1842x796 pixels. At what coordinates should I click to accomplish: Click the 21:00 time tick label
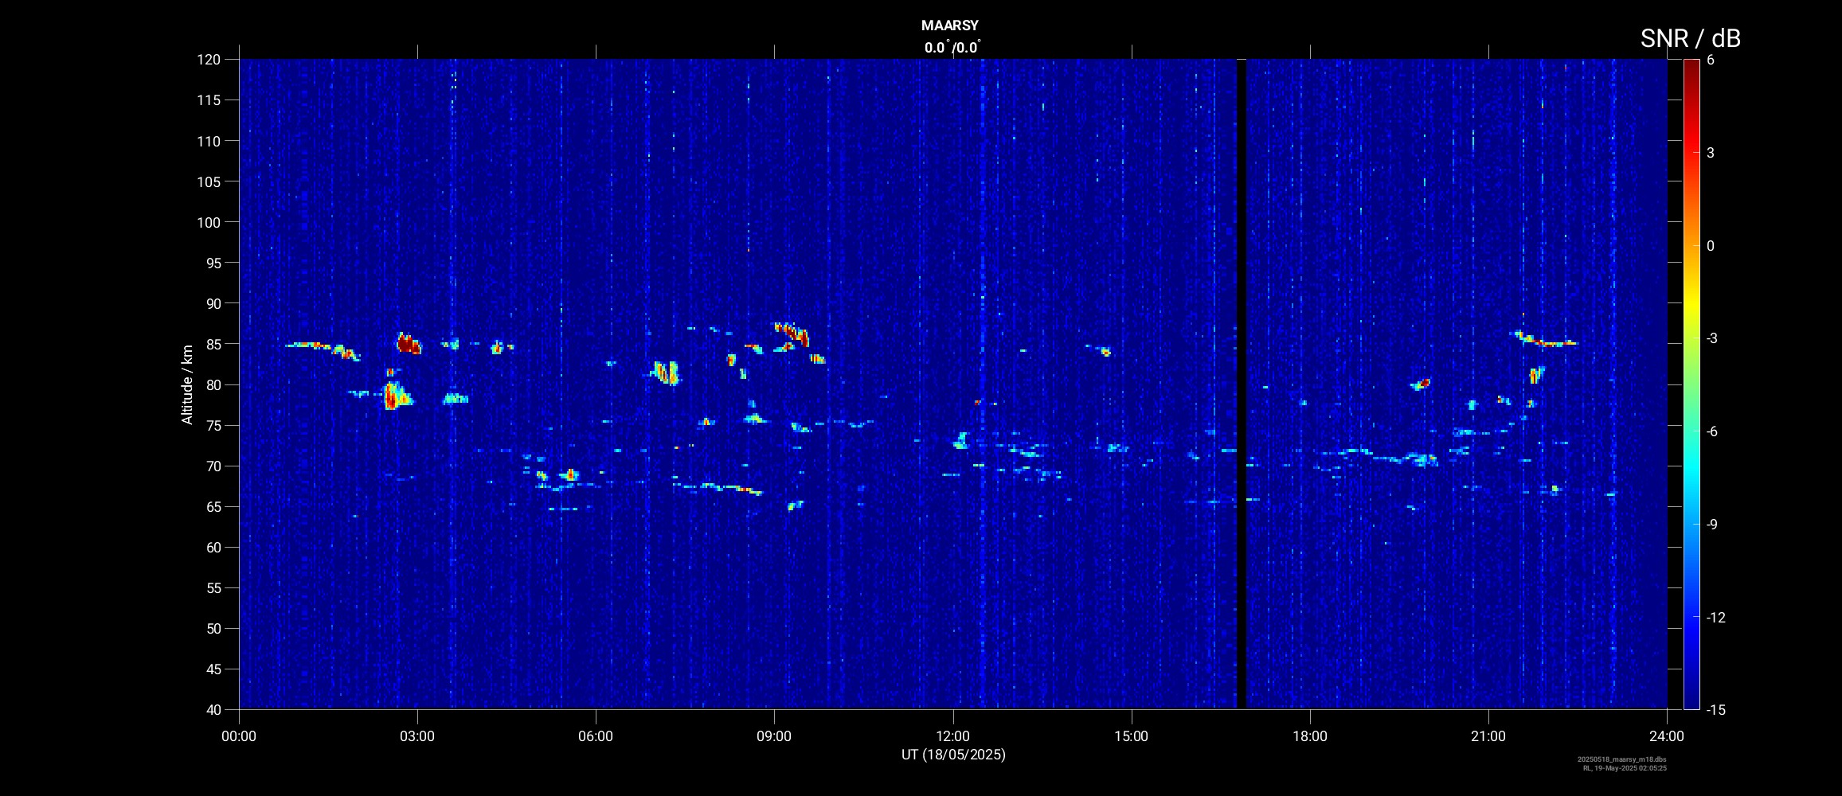click(1488, 736)
